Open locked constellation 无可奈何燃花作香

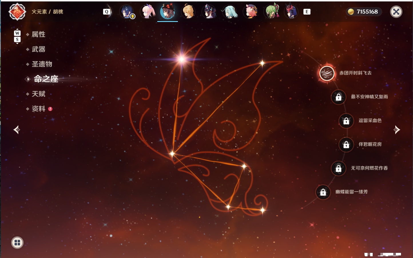tap(338, 168)
